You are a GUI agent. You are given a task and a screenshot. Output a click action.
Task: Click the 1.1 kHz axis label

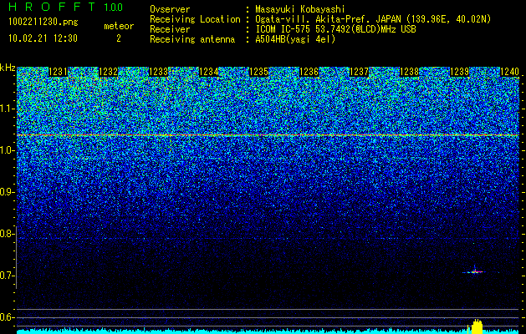[x=8, y=109]
